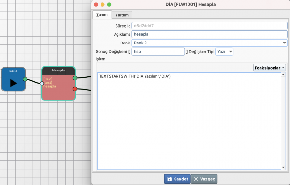Click the X icon in Vazgeç button

coord(196,179)
